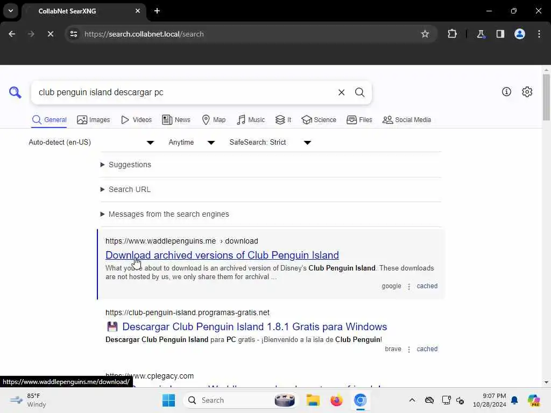Switch to the Map tab

[214, 120]
